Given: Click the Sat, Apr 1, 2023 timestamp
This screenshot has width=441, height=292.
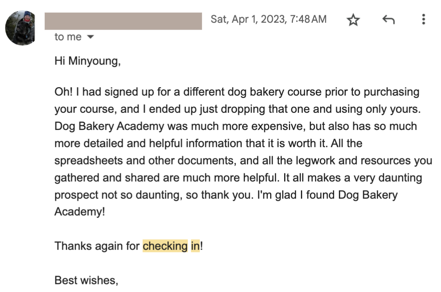Looking at the screenshot, I should tap(269, 19).
